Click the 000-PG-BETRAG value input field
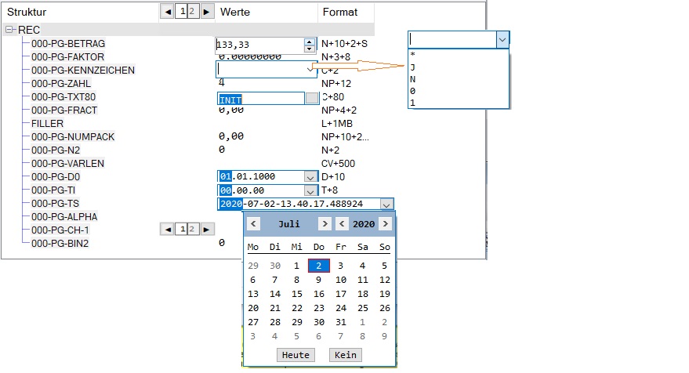 tap(259, 45)
